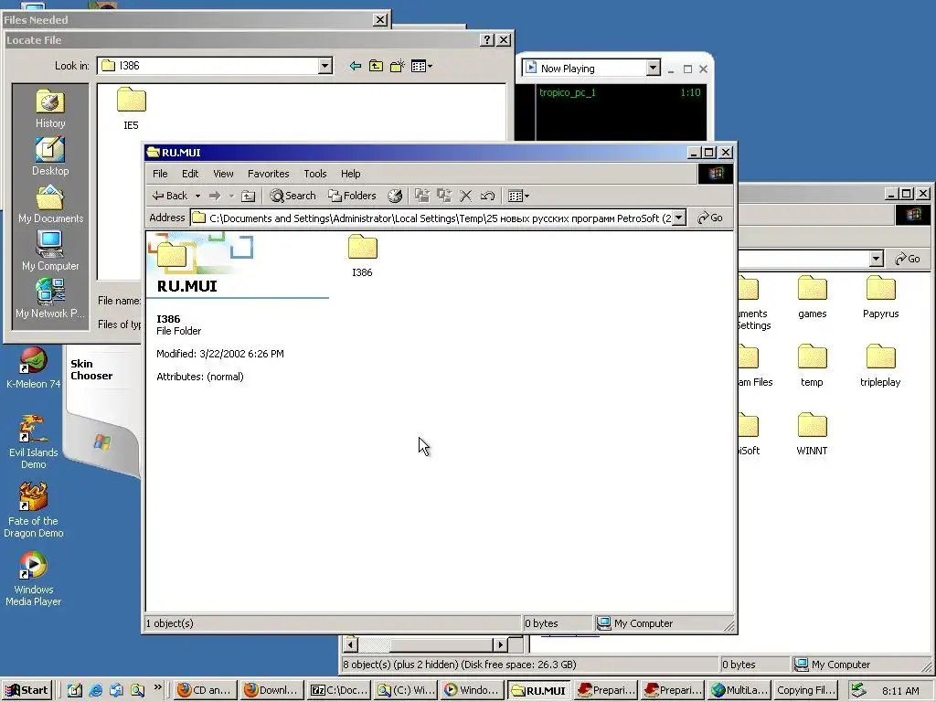Select Windows Media Player desktop shortcut
Viewport: 936px width, 702px height.
(34, 580)
